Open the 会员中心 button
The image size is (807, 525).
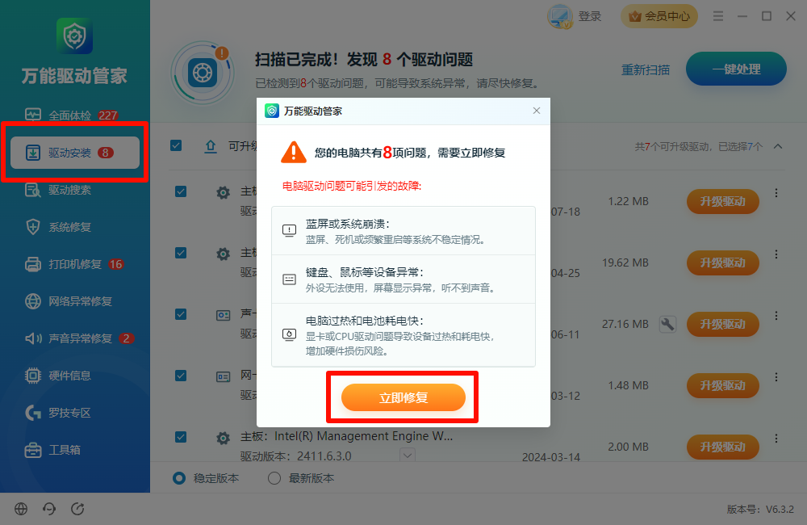(x=659, y=16)
